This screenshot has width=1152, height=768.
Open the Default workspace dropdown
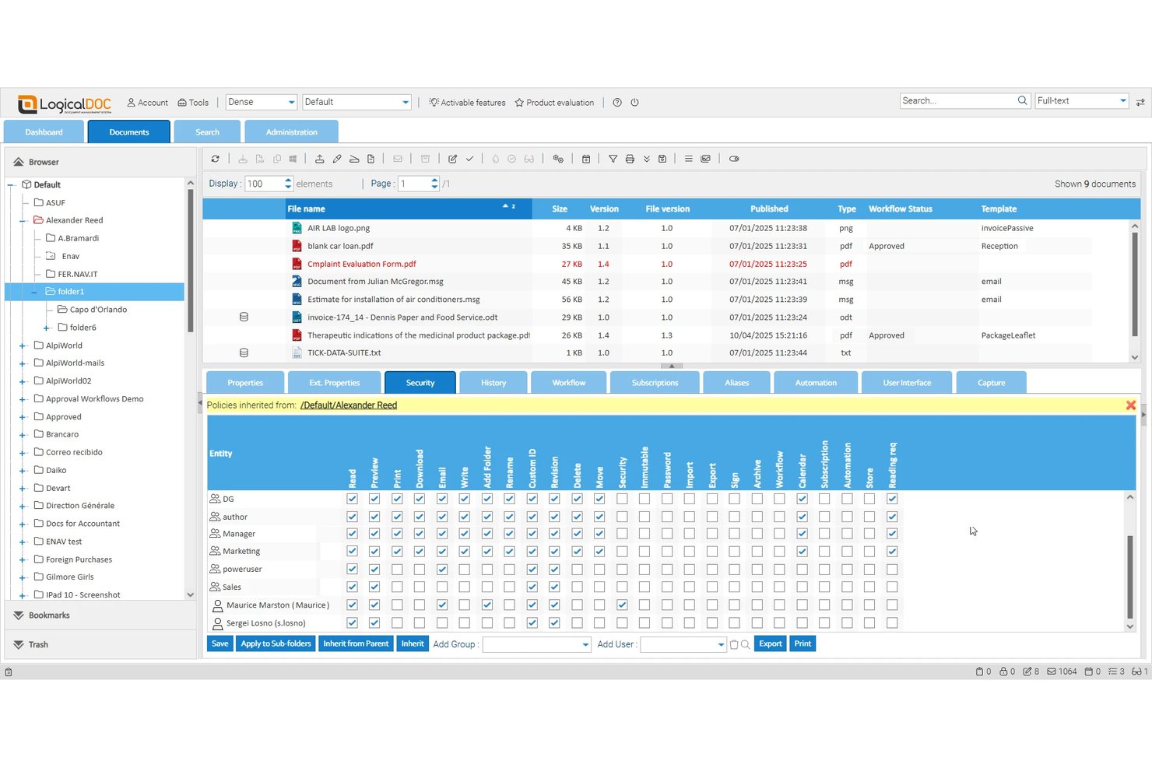click(x=356, y=102)
